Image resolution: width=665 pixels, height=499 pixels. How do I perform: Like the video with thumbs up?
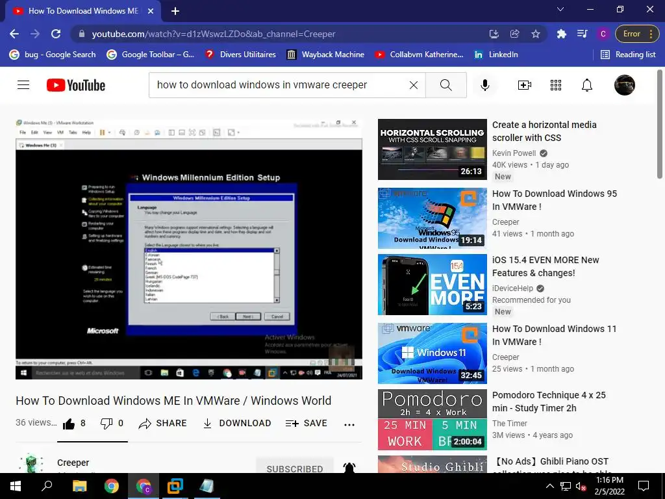pos(74,423)
